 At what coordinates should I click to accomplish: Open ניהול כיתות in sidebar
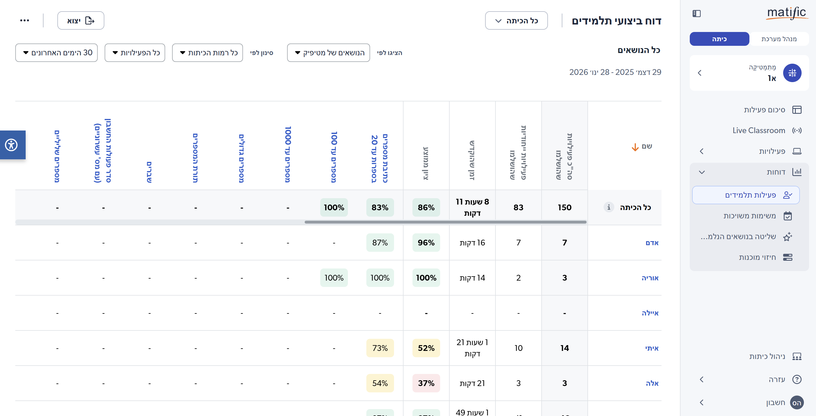(x=767, y=356)
